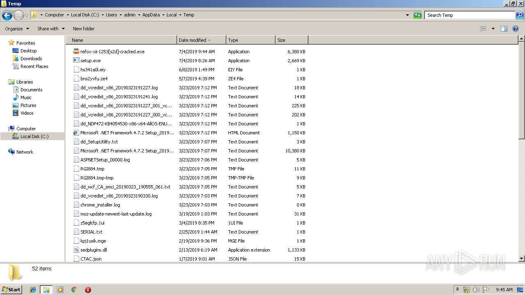Select the CTAC.json file

coord(91,259)
